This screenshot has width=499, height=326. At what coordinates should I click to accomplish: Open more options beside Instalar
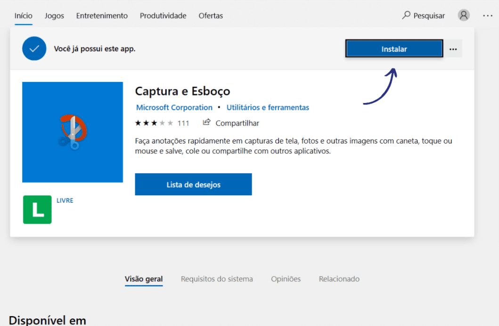[x=453, y=49]
